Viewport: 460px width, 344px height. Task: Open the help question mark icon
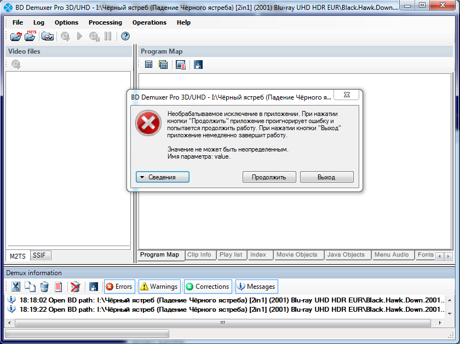tap(125, 36)
